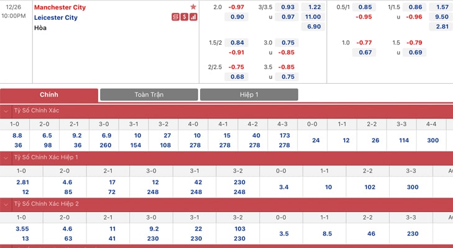
Task: Pick full-time 4-4 score odds 300
Action: tap(432, 141)
